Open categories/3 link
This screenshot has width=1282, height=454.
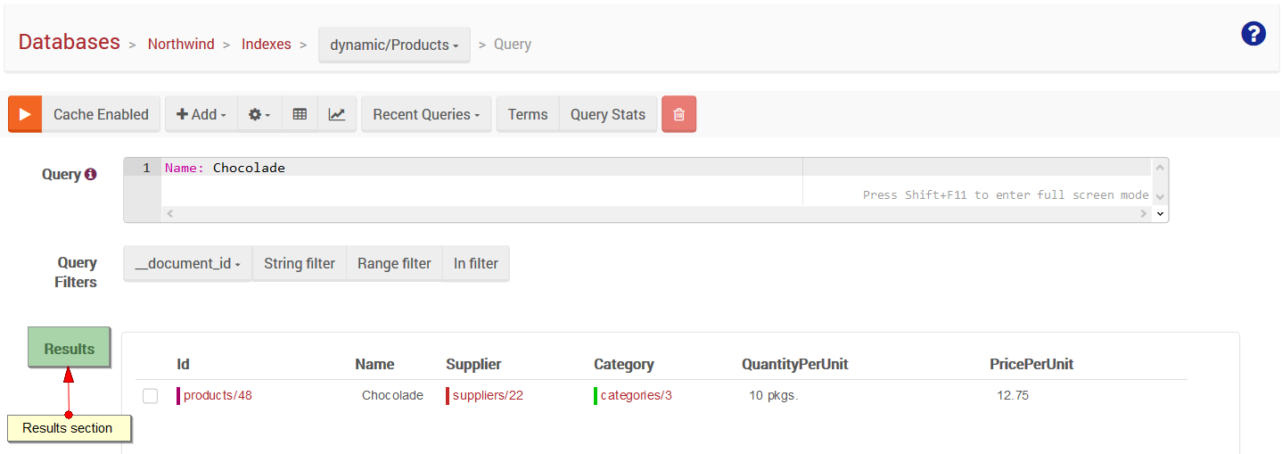(637, 395)
